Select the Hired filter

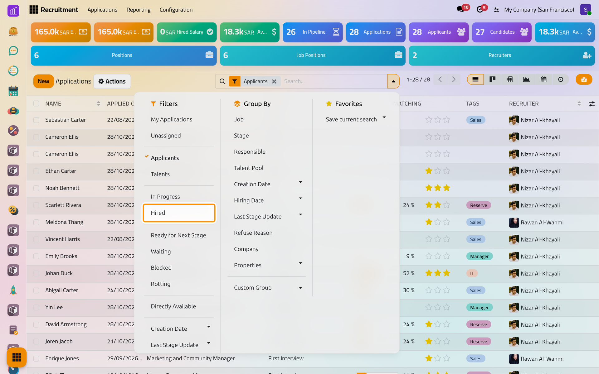[x=179, y=213]
